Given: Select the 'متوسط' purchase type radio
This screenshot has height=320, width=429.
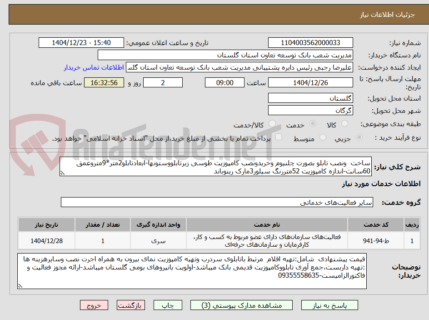Looking at the screenshot, I should click(x=323, y=137).
